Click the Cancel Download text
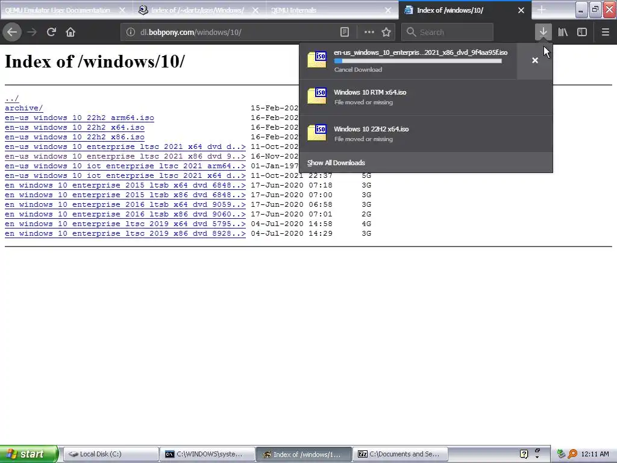 click(358, 70)
